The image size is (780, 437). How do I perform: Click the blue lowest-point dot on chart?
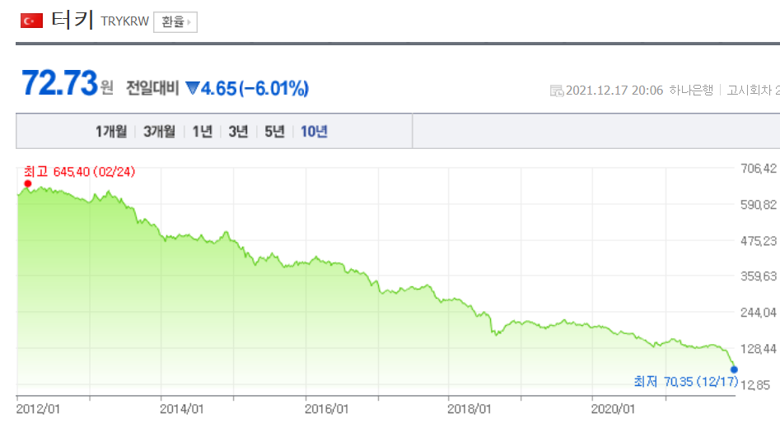[734, 370]
